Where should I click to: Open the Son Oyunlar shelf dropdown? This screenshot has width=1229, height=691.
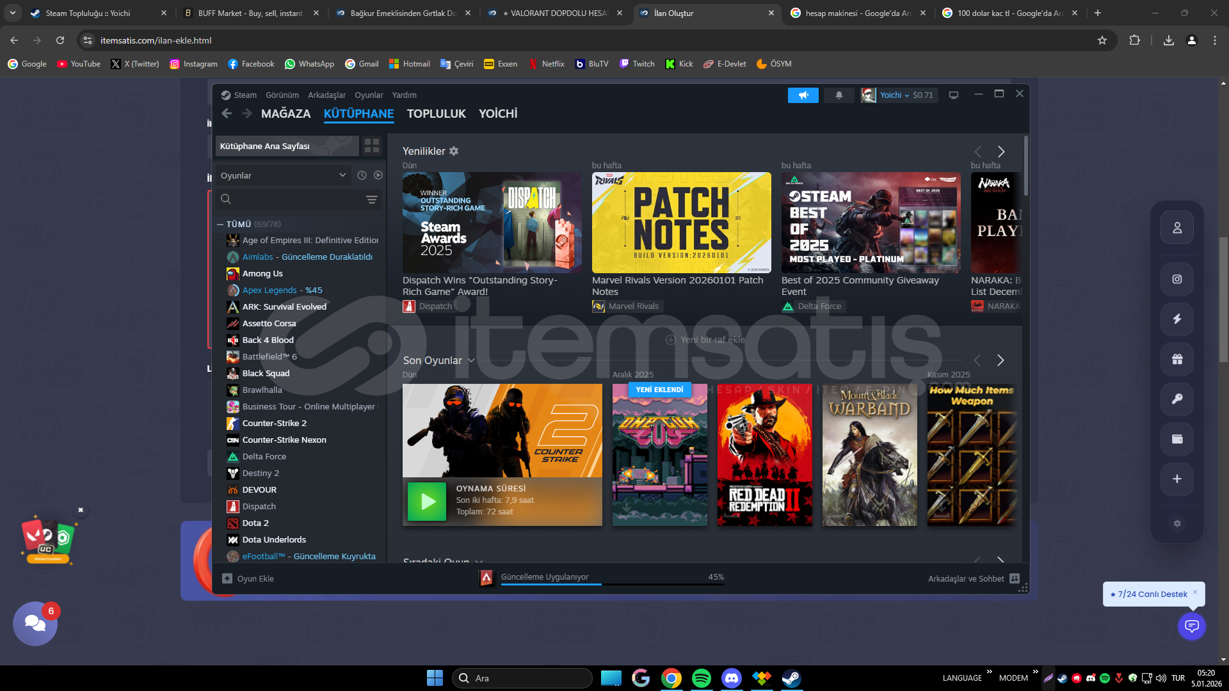[471, 360]
